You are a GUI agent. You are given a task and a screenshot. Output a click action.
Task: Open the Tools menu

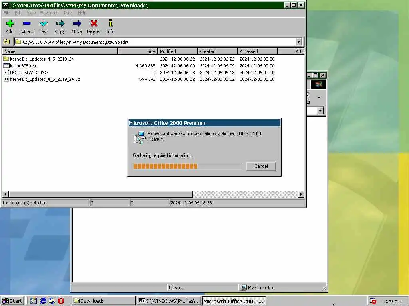tap(68, 13)
